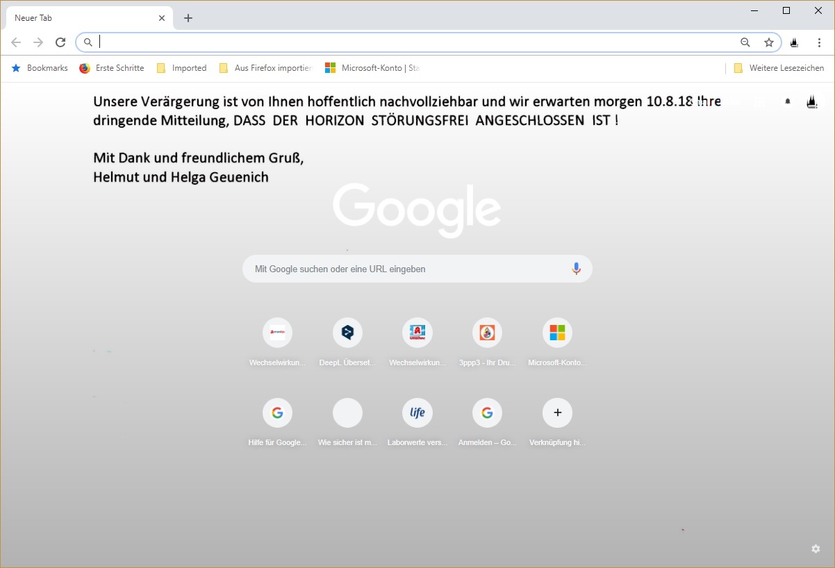Open Google notifications bell on the page
This screenshot has height=568, width=835.
[788, 102]
